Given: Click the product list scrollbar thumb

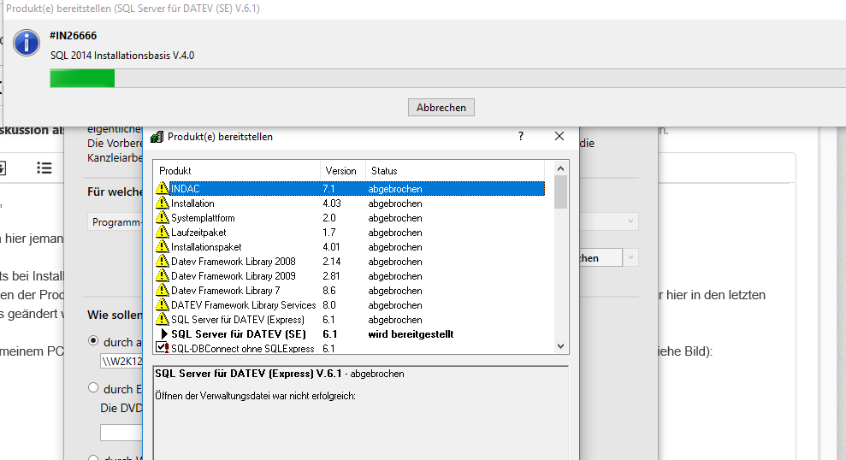Looking at the screenshot, I should pyautogui.click(x=560, y=192).
